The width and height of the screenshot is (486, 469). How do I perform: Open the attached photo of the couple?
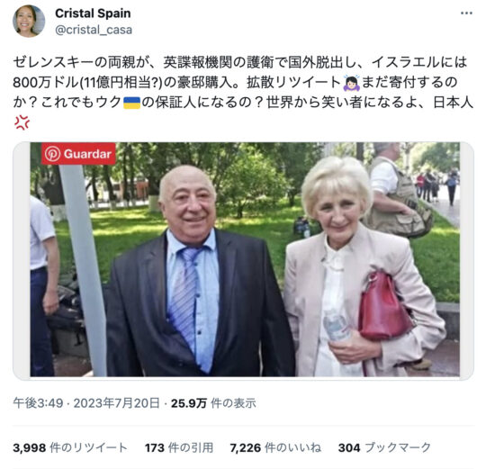tap(243, 261)
